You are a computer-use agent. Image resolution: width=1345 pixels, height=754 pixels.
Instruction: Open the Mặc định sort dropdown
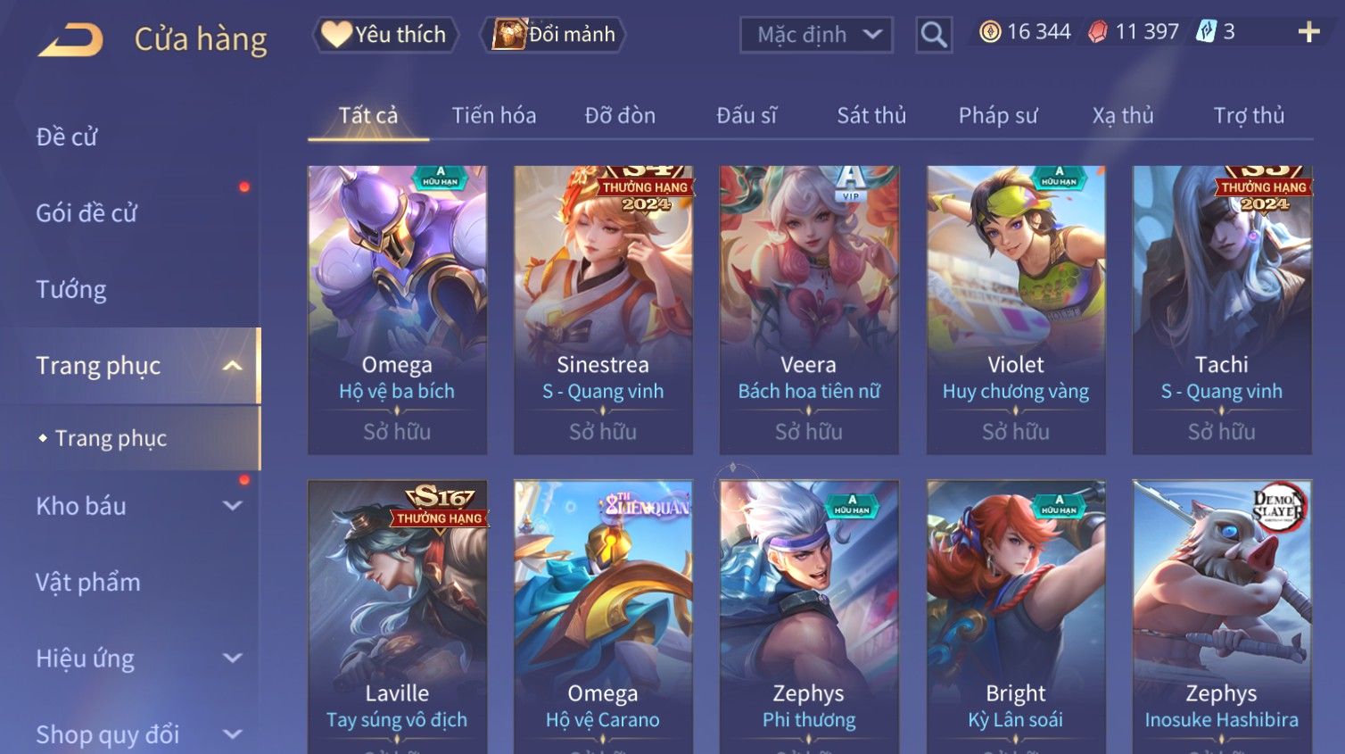tap(816, 35)
